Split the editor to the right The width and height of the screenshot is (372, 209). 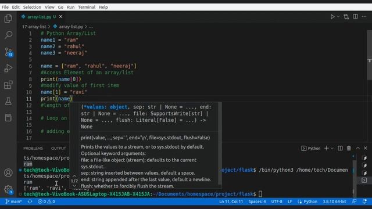click(355, 16)
